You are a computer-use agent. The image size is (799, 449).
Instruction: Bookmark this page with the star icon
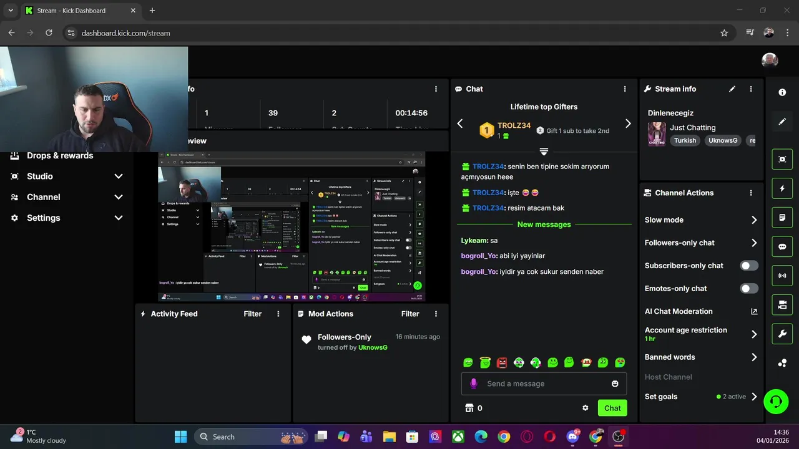pyautogui.click(x=724, y=33)
